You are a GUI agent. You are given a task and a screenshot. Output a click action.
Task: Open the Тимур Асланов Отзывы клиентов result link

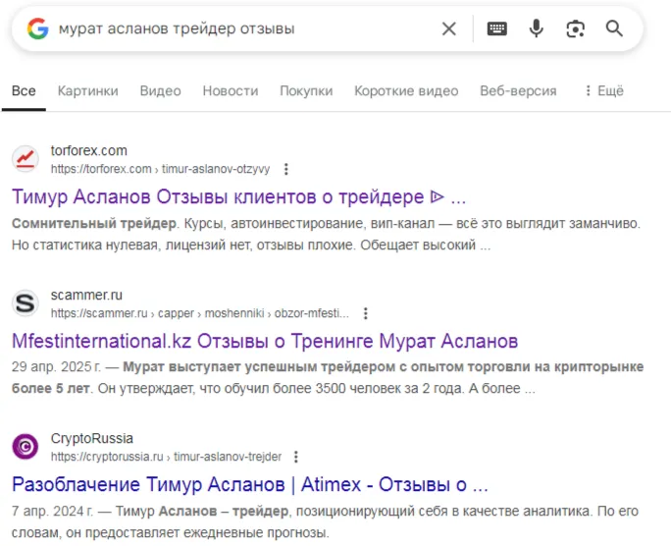[x=238, y=197]
